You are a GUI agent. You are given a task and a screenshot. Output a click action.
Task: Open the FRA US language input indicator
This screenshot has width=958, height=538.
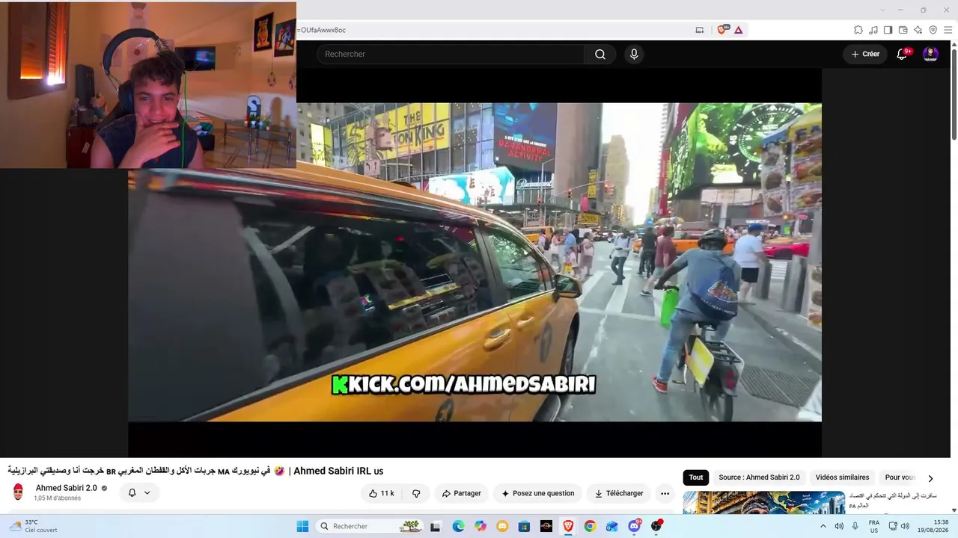pyautogui.click(x=873, y=526)
